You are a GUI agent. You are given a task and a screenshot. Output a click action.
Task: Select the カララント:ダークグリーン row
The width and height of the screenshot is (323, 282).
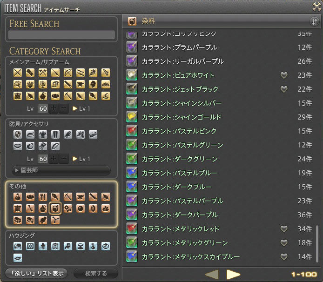tap(219, 159)
